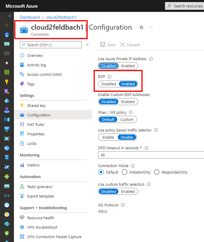Select the ResponderOnly connection mode
Viewport: 204px width, 242px height.
[x=157, y=172]
